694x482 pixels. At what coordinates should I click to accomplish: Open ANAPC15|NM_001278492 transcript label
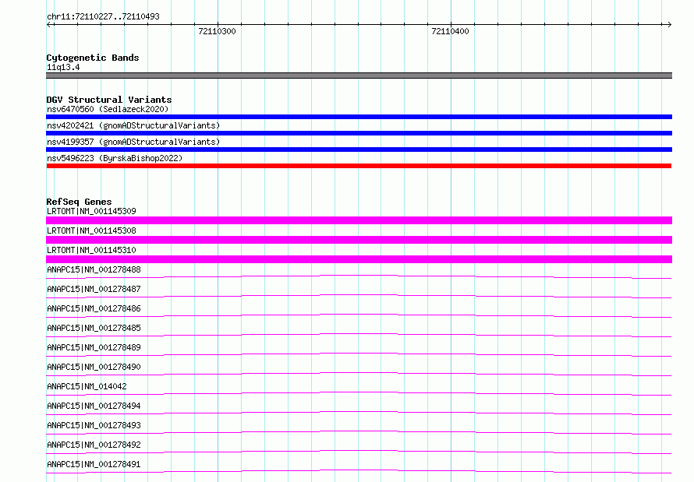click(x=94, y=445)
